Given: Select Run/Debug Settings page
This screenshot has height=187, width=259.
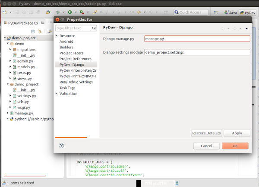Looking at the screenshot, I should [76, 82].
